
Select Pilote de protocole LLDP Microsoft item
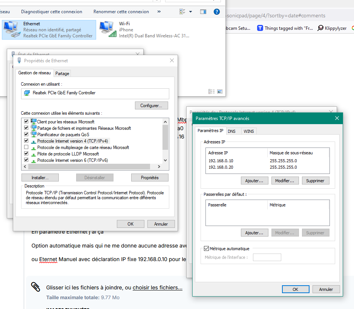(68, 154)
